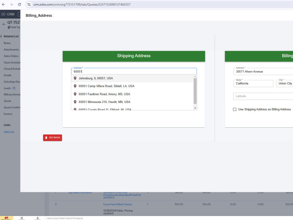
Task: Choose 60051 County Road 11, Elkhart suggestion
Action: tap(132, 109)
